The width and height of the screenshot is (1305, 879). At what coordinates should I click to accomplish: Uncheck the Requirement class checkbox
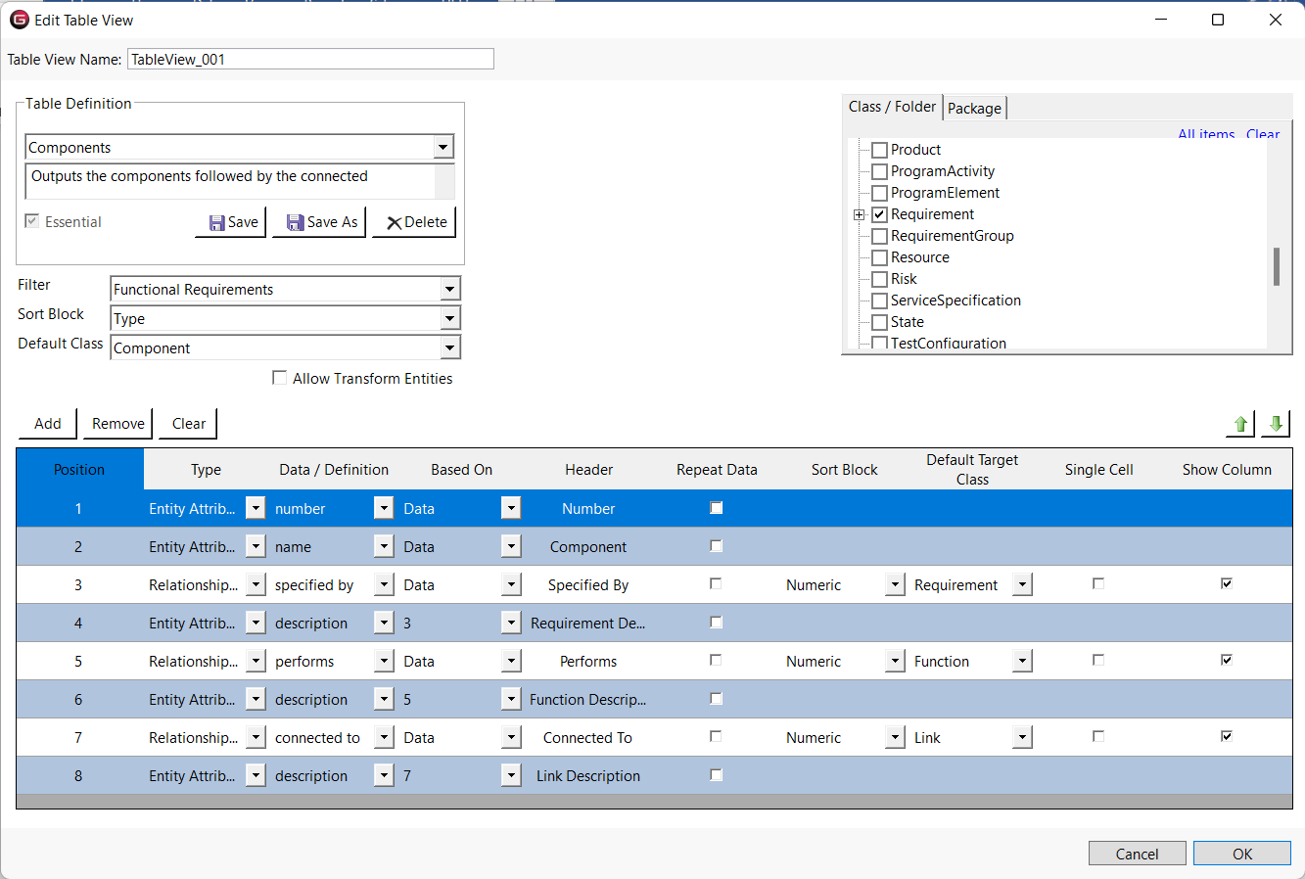879,214
